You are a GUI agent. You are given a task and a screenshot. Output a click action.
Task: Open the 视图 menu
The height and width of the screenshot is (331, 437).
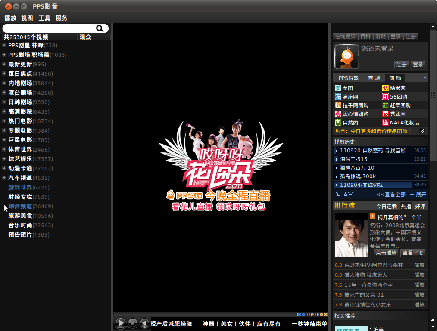click(27, 18)
